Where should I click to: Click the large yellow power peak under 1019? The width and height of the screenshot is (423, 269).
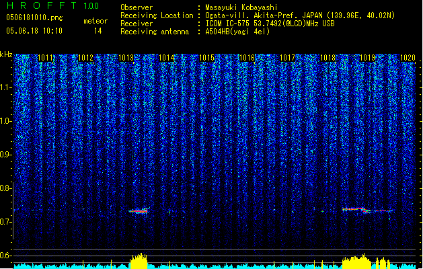356,261
